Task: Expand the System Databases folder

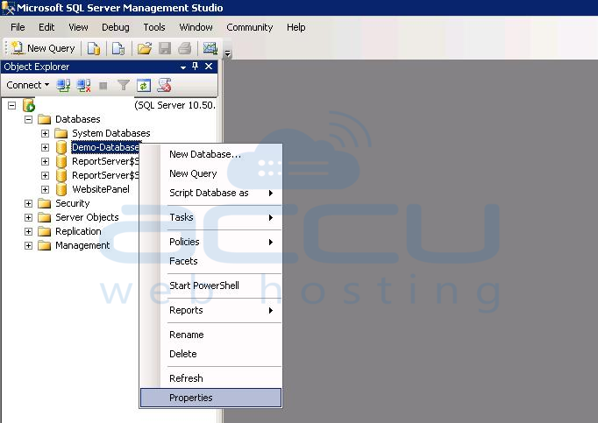Action: (45, 133)
